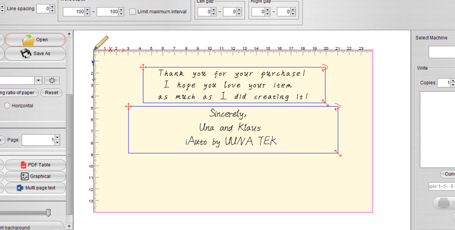The image size is (455, 230).
Task: Increase the Line spacing value
Action: click(52, 7)
